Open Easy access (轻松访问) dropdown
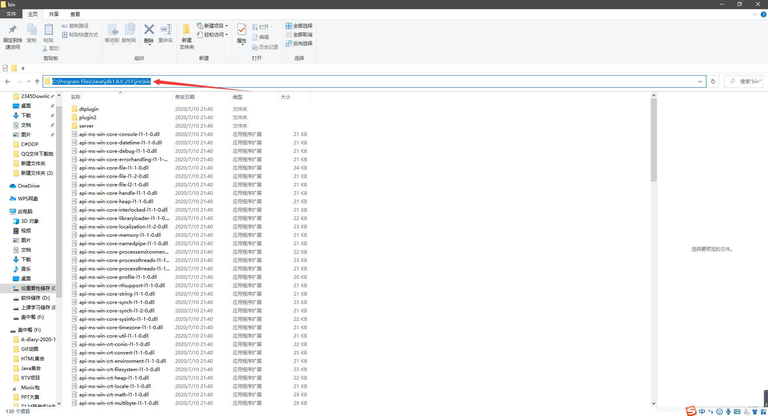Image resolution: width=768 pixels, height=416 pixels. coord(212,35)
